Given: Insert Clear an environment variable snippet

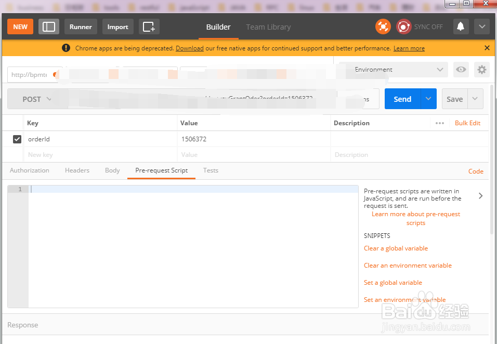Looking at the screenshot, I should tap(408, 266).
